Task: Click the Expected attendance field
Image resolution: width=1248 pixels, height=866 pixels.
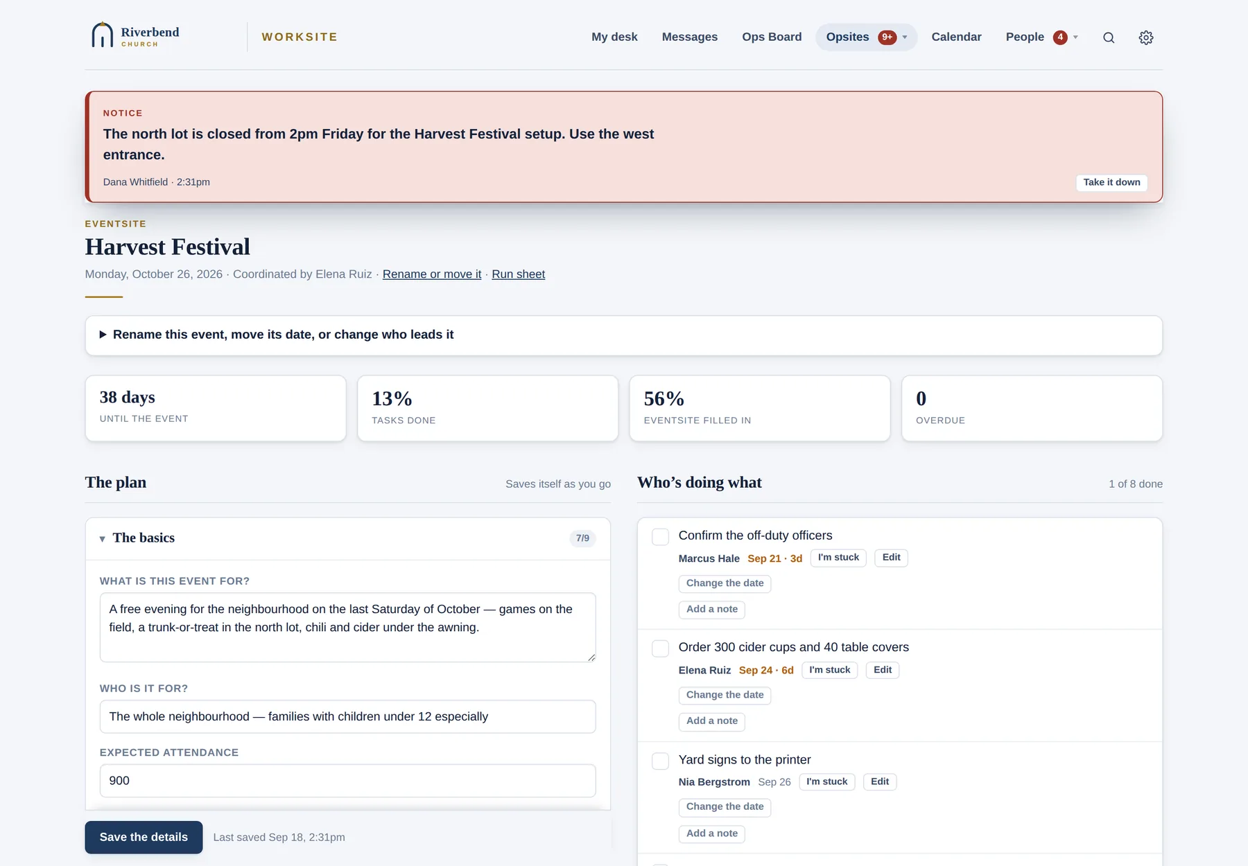Action: 347,781
